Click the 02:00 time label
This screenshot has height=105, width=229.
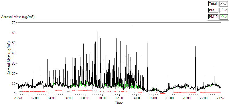pos(35,98)
